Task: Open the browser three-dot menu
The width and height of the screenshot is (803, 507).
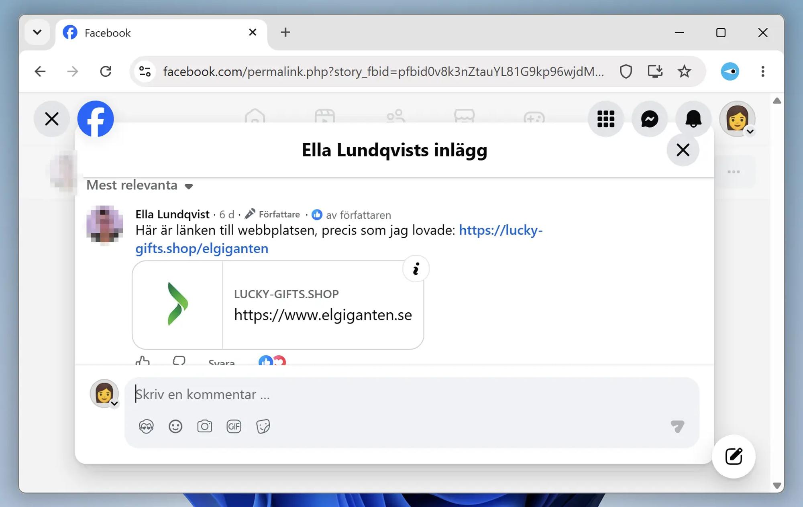Action: click(x=763, y=71)
